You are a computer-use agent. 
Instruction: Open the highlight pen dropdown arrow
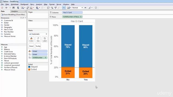[92, 8]
